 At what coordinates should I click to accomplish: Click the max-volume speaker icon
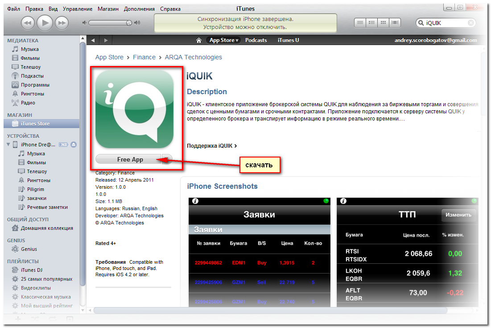click(137, 23)
